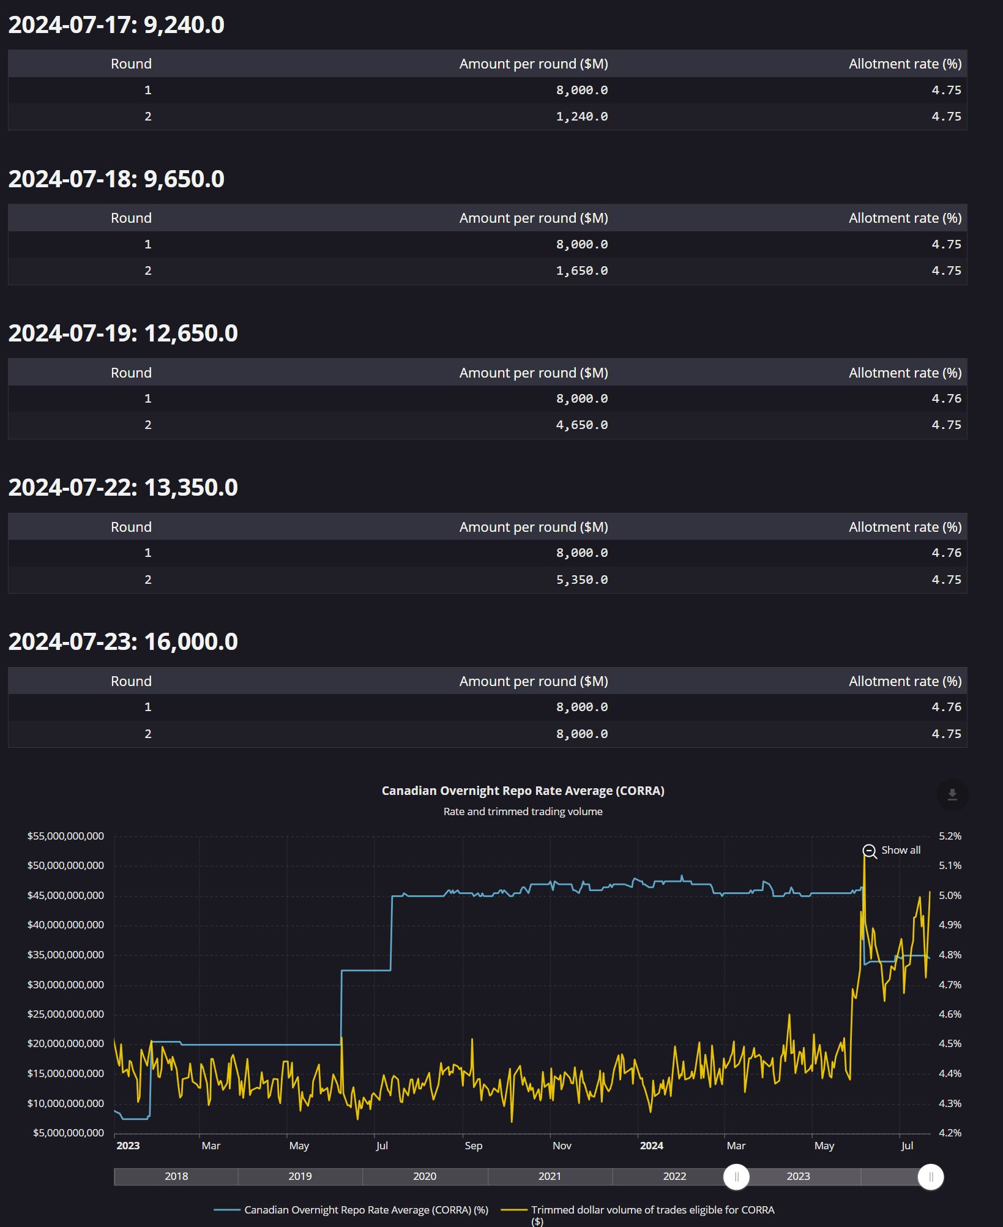The width and height of the screenshot is (1003, 1227).
Task: Click Round header in the 2024-07-17 table
Action: 131,64
